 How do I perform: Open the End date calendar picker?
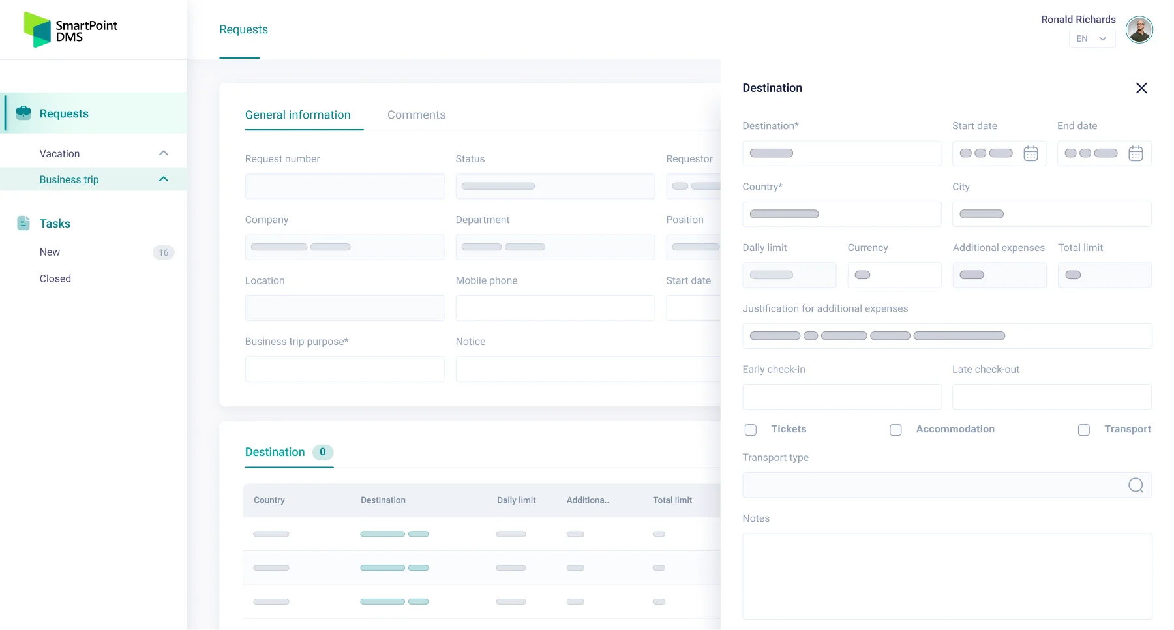pyautogui.click(x=1136, y=153)
